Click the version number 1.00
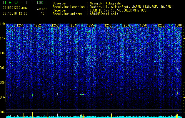This screenshot has height=118, width=185. pyautogui.click(x=40, y=2)
